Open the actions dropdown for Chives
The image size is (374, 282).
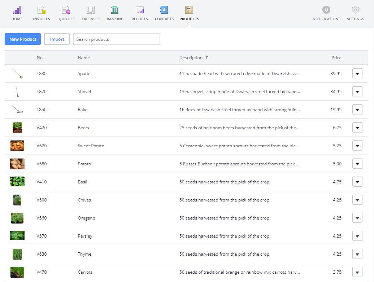[x=357, y=200]
